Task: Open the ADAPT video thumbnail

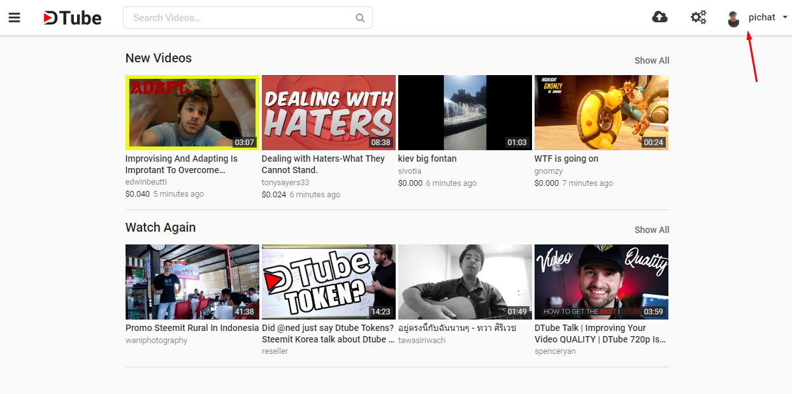Action: 192,113
